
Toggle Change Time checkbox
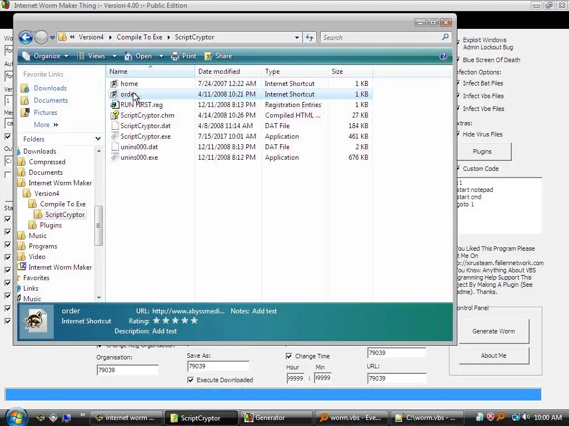[x=289, y=356]
